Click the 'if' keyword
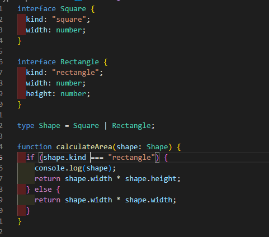The height and width of the screenshot is (237, 269). click(x=30, y=158)
